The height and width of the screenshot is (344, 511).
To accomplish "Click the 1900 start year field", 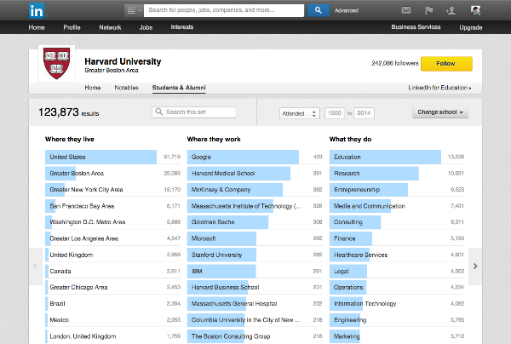I will click(335, 113).
